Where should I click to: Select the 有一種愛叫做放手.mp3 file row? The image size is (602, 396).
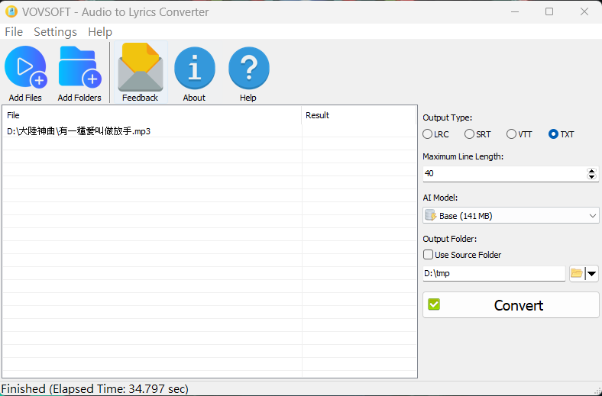[209, 131]
